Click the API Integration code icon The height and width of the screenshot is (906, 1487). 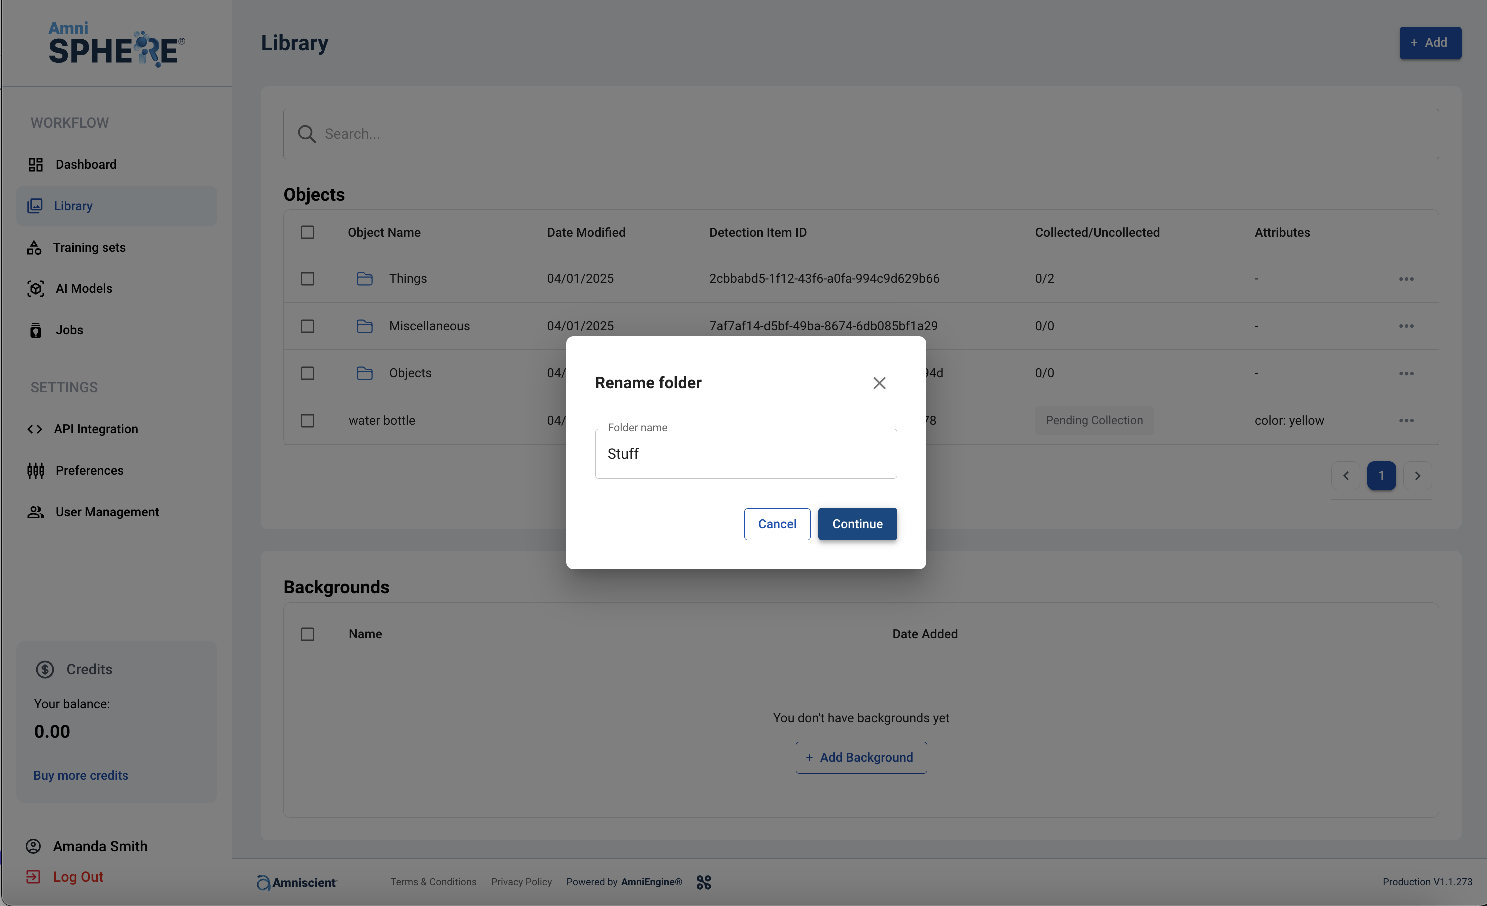(x=35, y=429)
